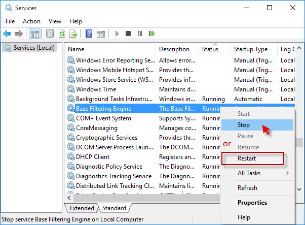
Task: Click the vertical scrollbar down arrow
Action: click(299, 189)
